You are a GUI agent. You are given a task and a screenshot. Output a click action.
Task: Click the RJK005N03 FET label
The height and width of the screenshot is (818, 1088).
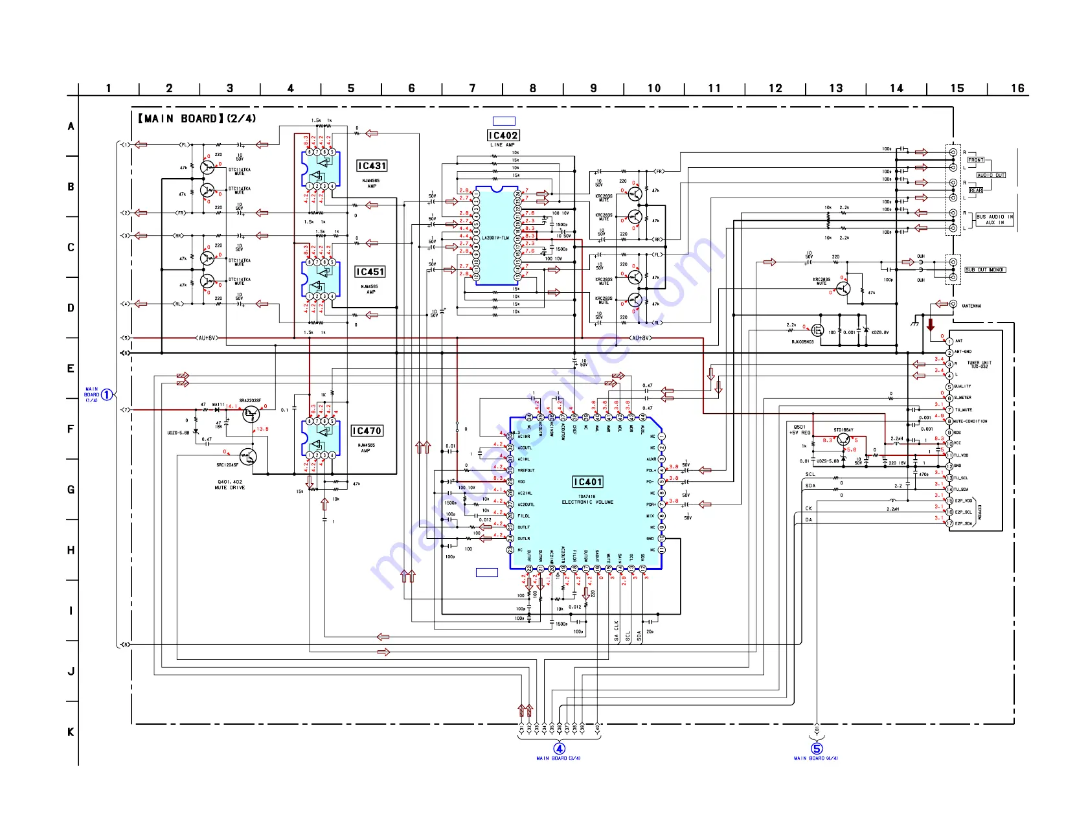coord(802,342)
